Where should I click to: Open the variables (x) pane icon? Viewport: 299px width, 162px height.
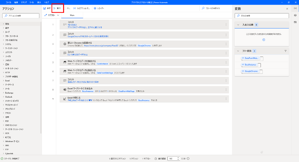[x=295, y=8]
